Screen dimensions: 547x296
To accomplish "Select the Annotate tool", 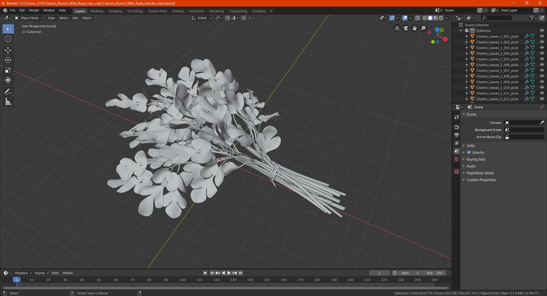I will pos(8,92).
